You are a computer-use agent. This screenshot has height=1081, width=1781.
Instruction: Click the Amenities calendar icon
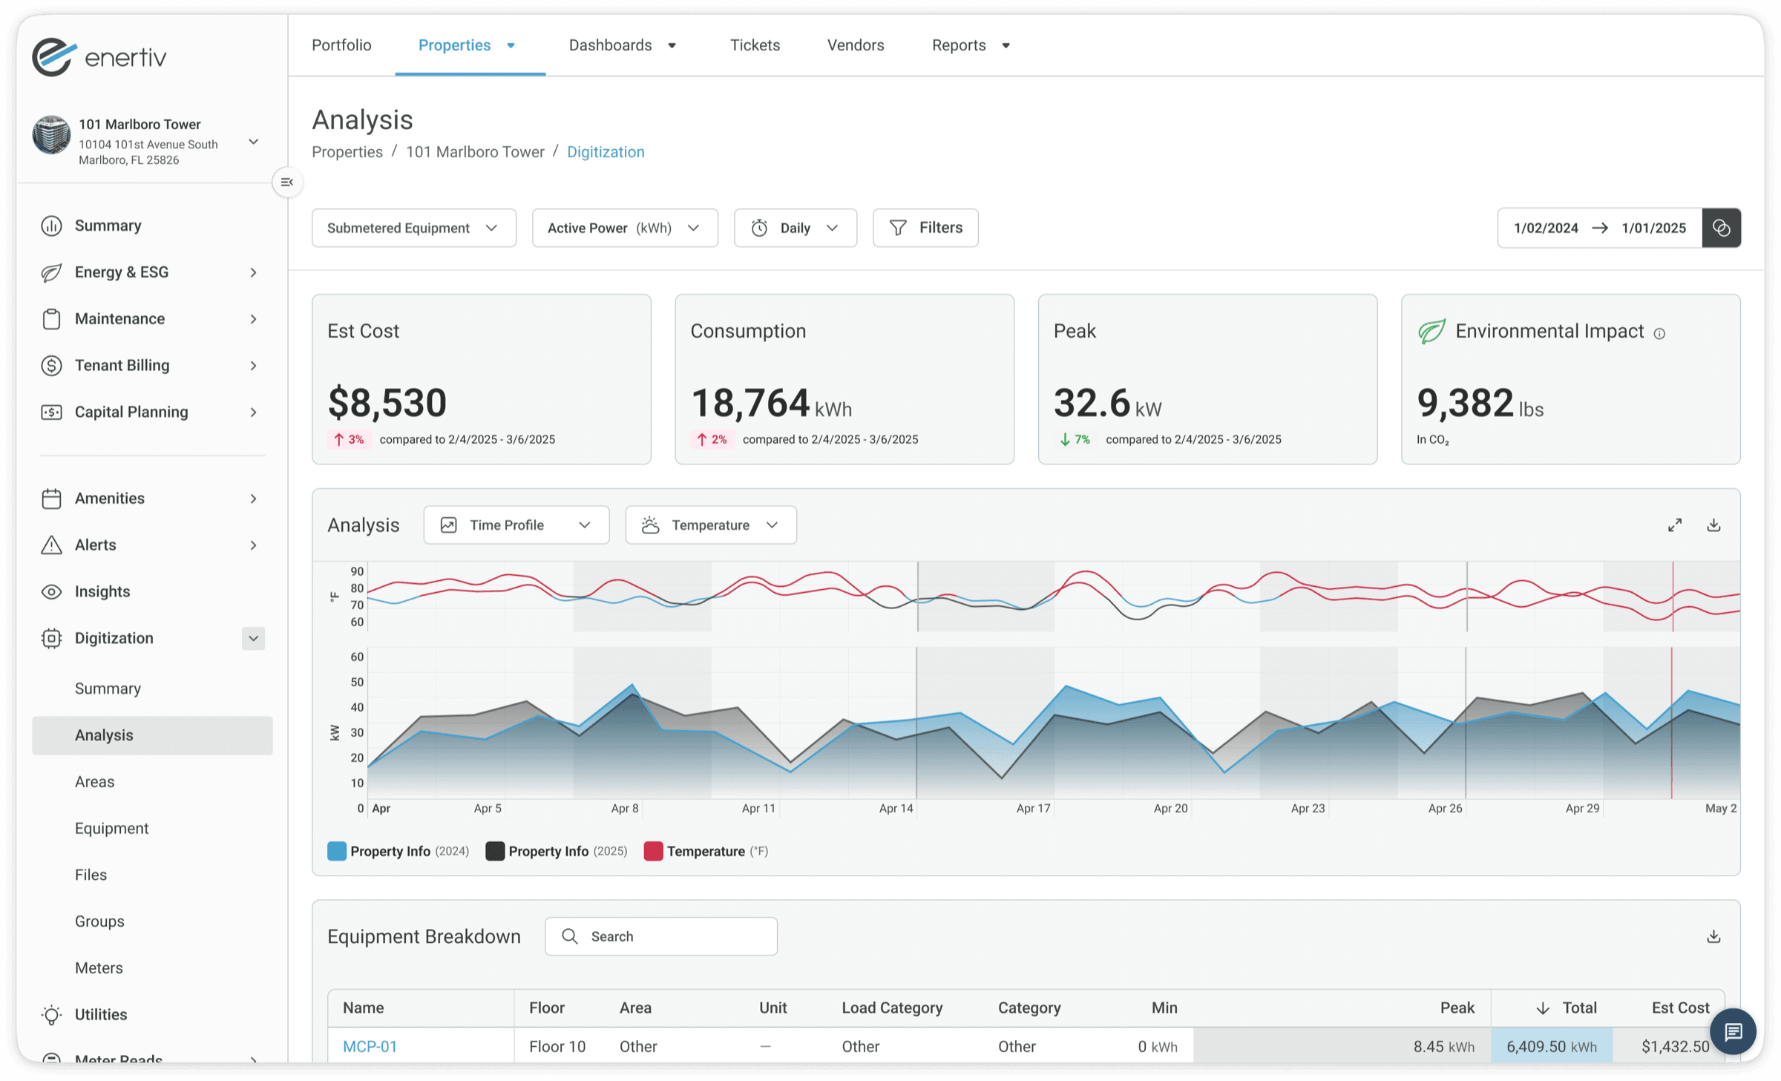[x=51, y=499]
